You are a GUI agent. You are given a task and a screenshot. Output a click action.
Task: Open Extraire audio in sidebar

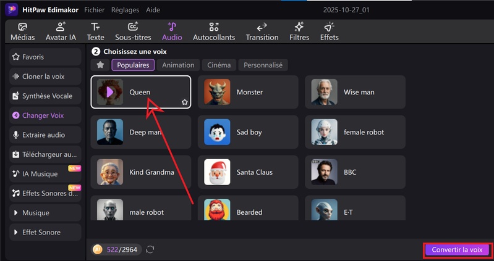45,135
